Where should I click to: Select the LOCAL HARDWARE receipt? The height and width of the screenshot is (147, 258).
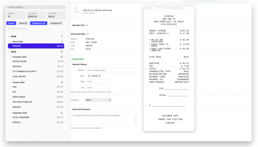[x=36, y=117]
